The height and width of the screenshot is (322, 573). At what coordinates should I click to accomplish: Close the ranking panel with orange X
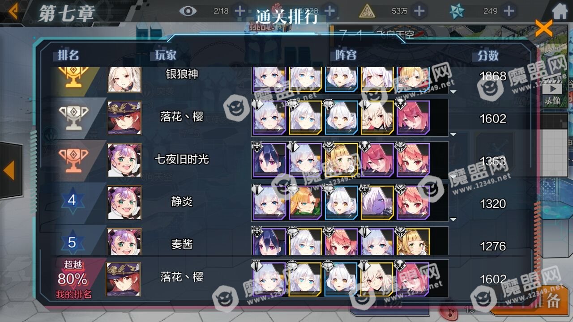544,29
